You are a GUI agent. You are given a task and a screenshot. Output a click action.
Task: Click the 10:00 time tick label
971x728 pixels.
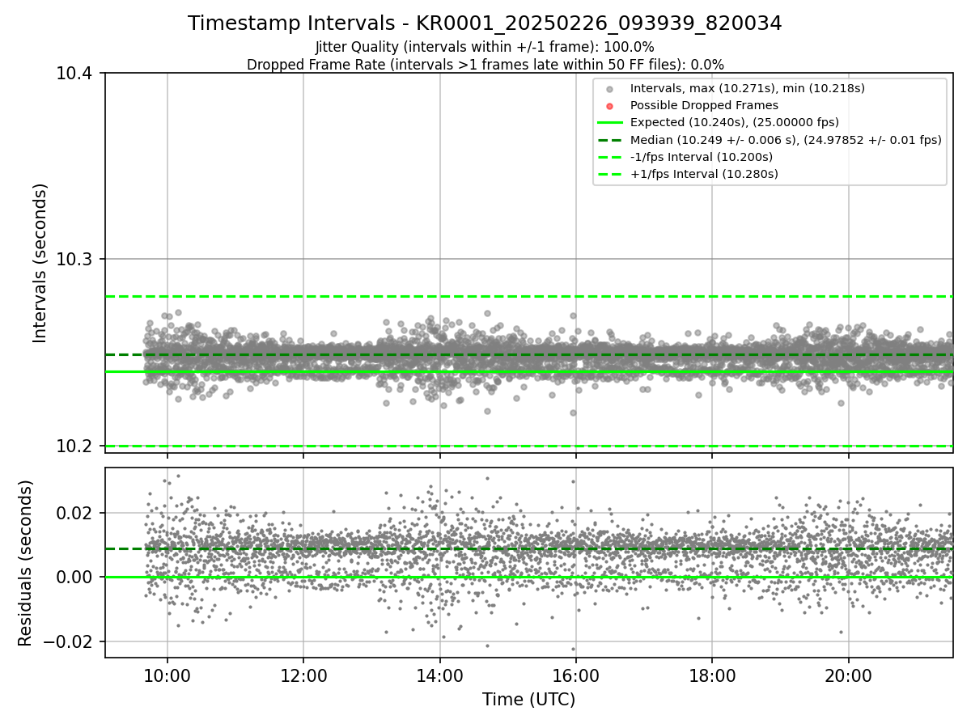[167, 675]
